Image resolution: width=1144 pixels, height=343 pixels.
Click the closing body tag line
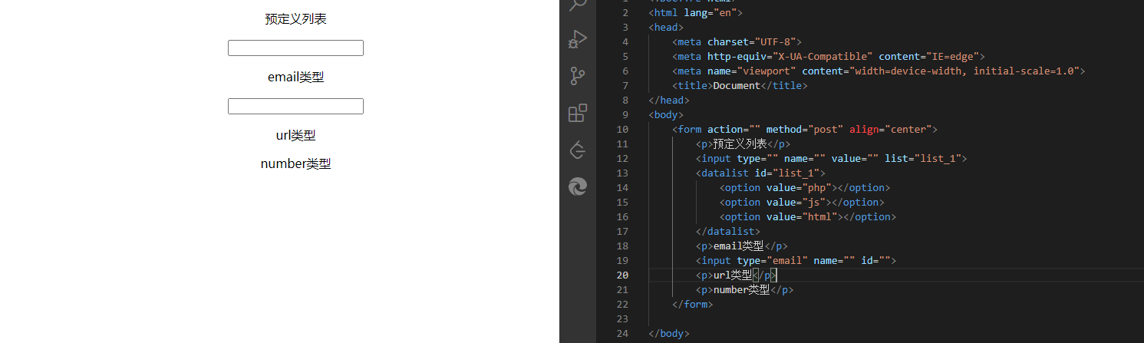click(x=669, y=334)
